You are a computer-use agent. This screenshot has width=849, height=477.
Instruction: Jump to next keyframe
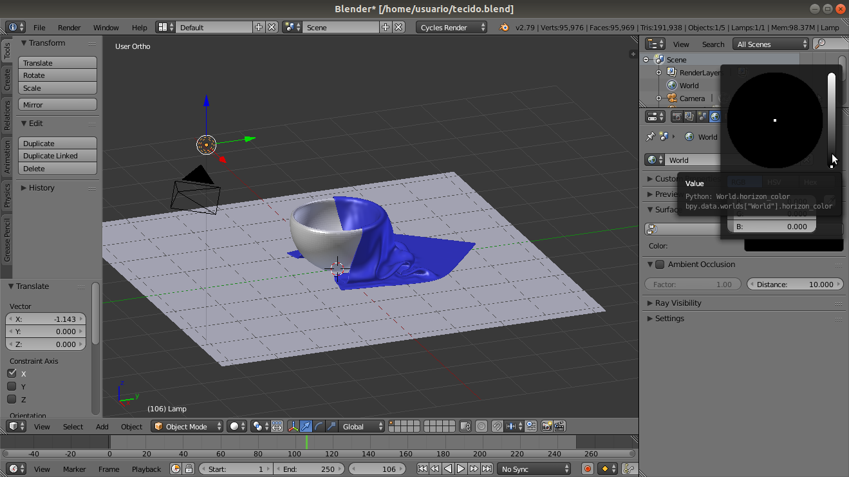pyautogui.click(x=474, y=469)
